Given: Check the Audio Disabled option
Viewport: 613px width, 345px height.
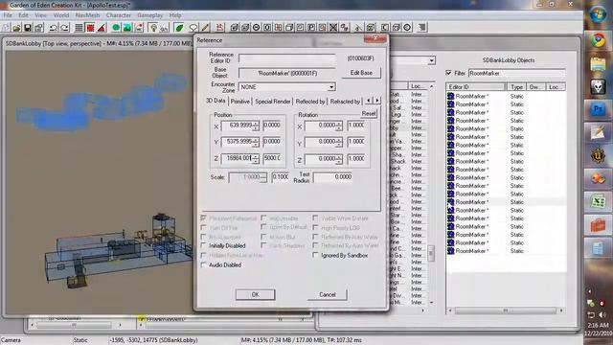Looking at the screenshot, I should [204, 264].
